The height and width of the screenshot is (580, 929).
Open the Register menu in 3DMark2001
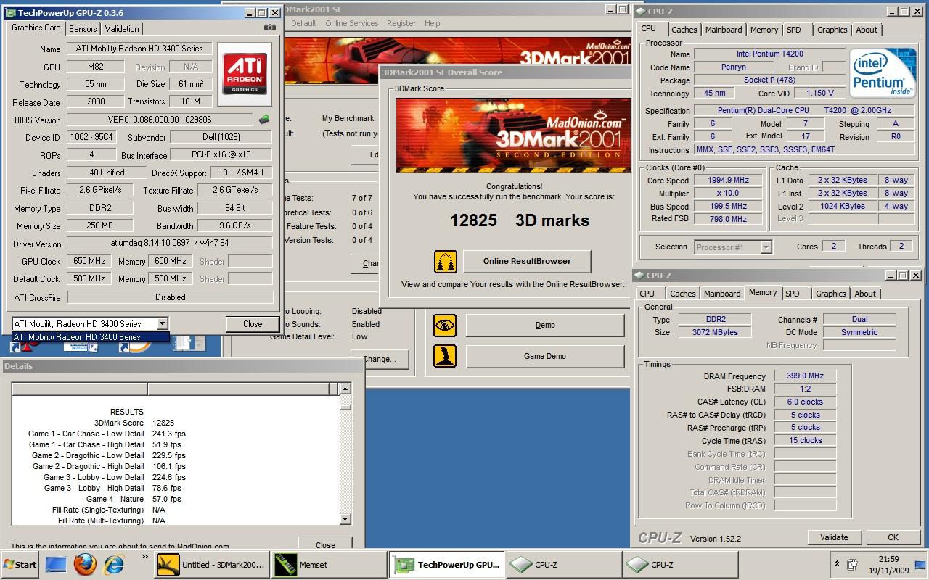[x=401, y=23]
